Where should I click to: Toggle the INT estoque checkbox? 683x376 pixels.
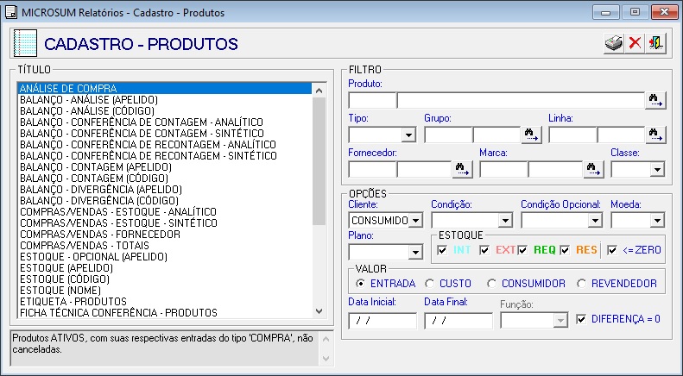pos(442,250)
